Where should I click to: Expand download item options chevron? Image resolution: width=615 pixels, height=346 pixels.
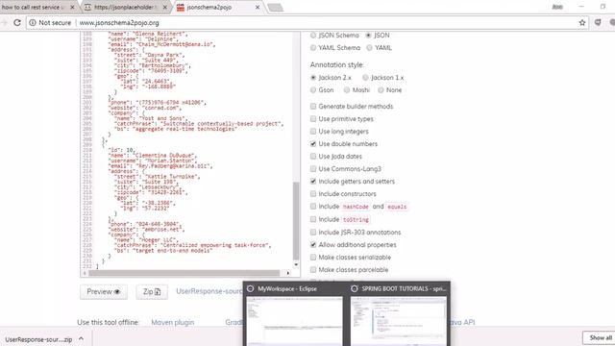[81, 339]
